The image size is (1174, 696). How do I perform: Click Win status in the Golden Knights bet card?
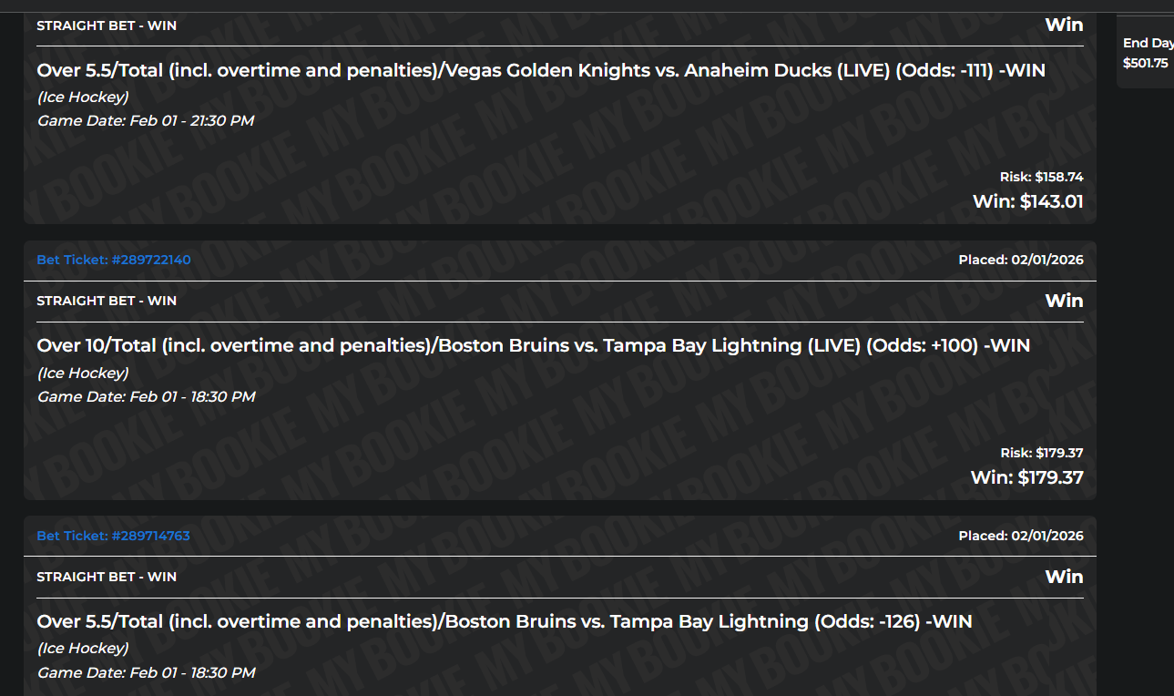pyautogui.click(x=1064, y=25)
